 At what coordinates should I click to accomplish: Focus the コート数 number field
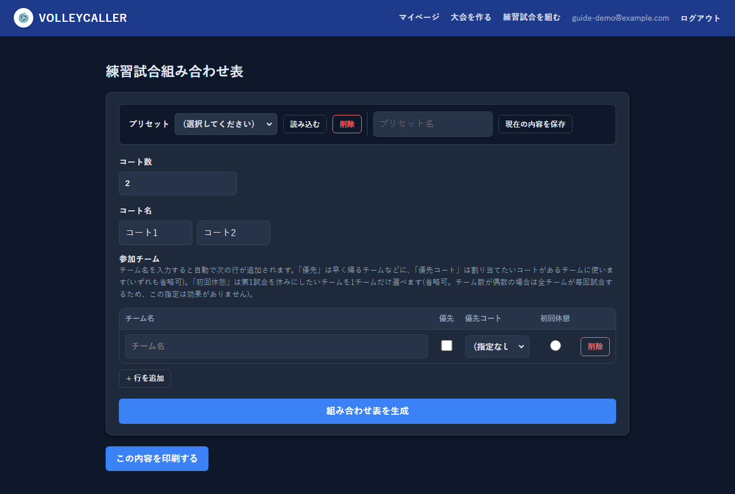tap(178, 183)
